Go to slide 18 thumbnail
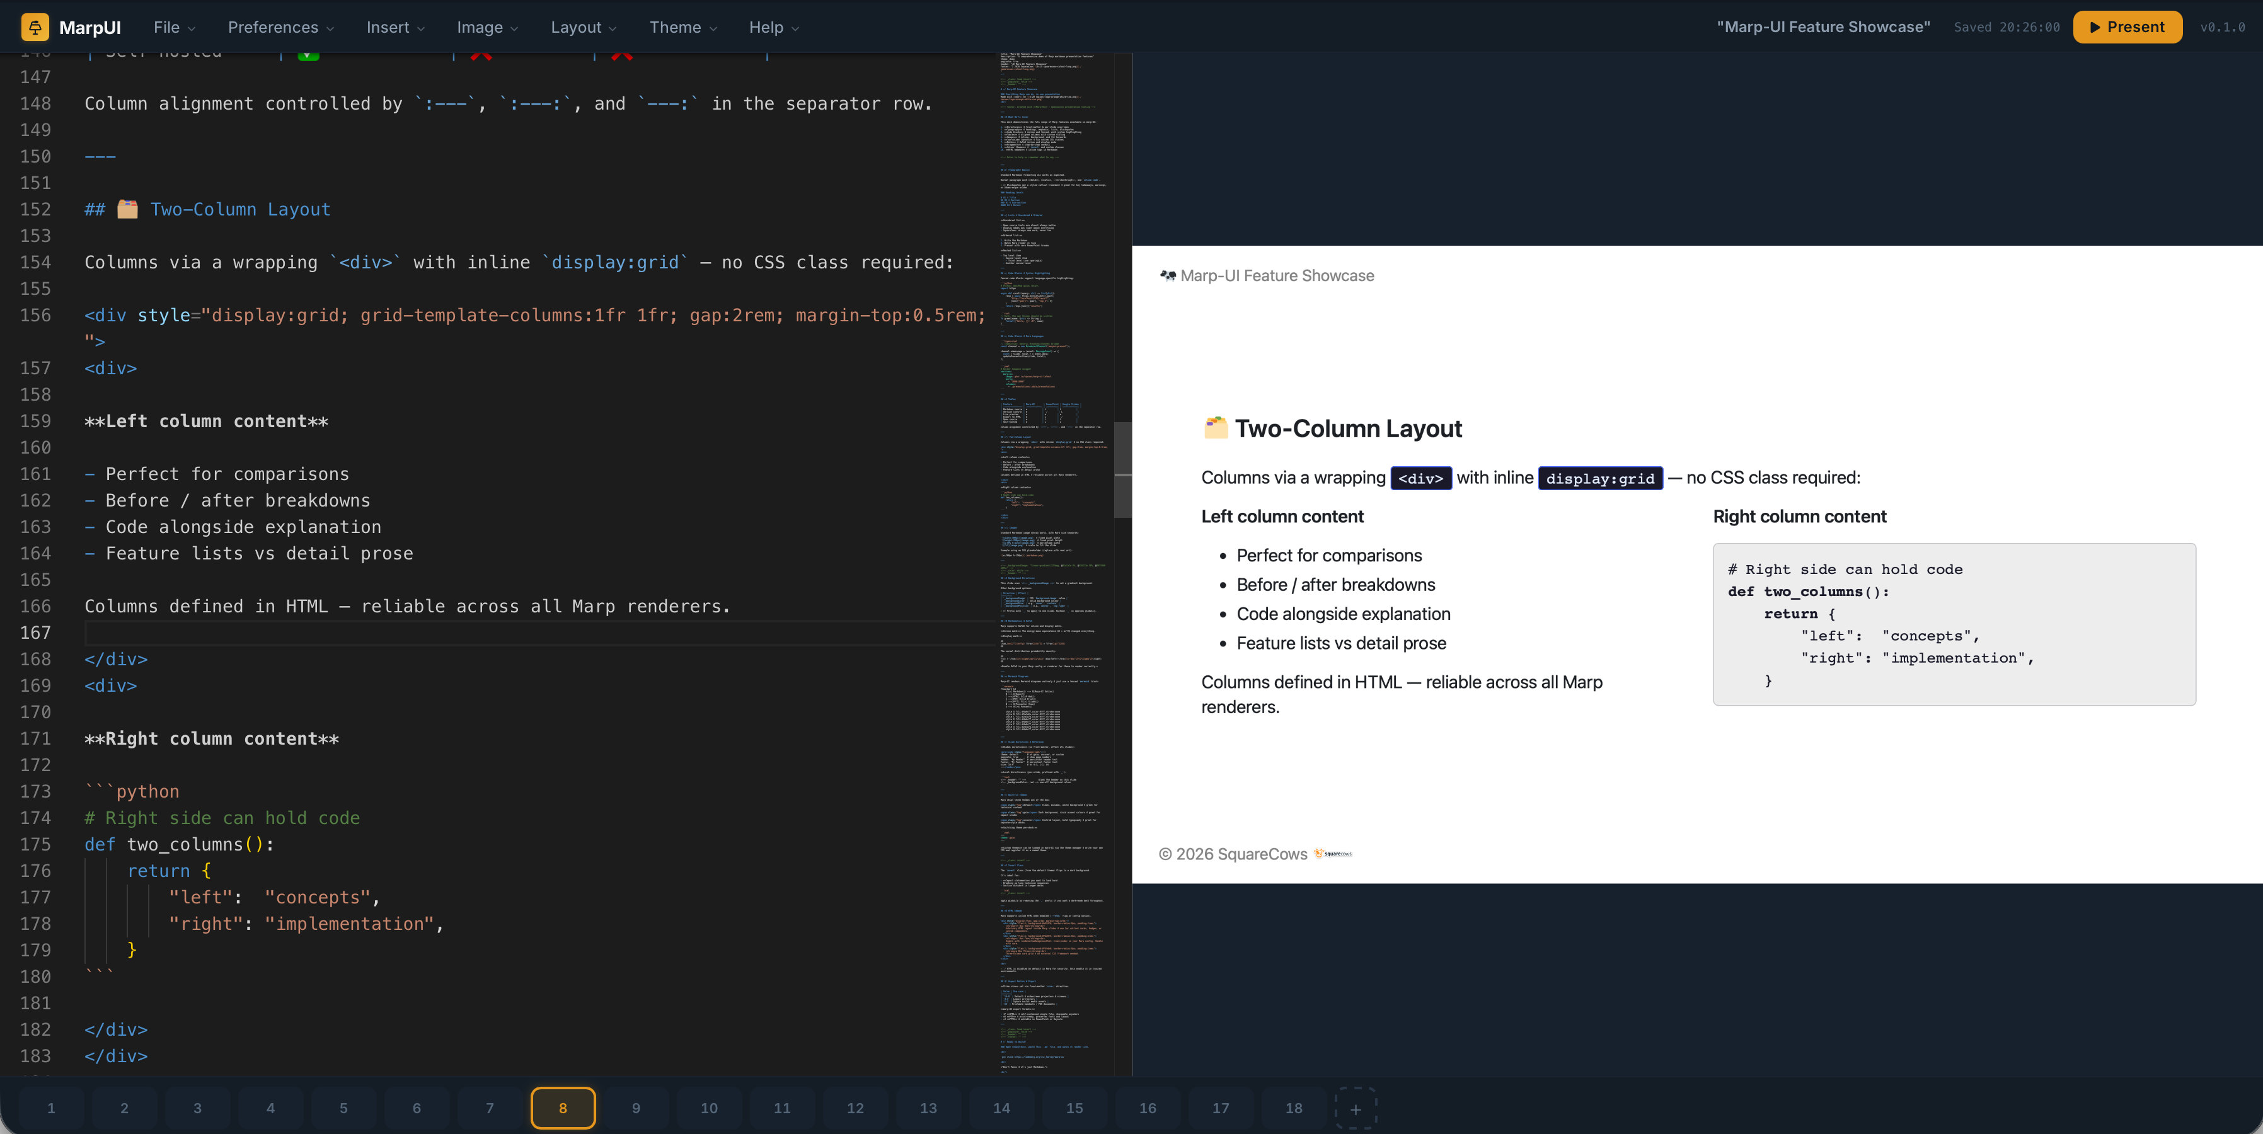Screen dimensions: 2263x1134 [1293, 1109]
